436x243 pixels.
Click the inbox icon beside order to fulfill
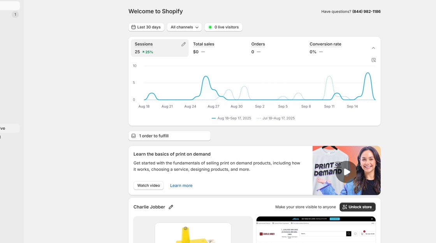pyautogui.click(x=134, y=136)
